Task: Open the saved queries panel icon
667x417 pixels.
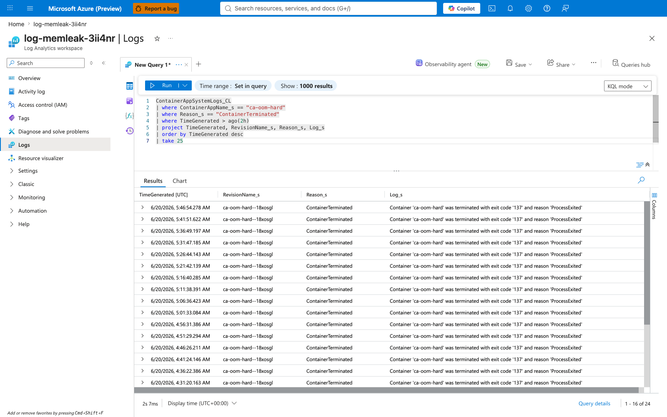Action: click(x=130, y=101)
